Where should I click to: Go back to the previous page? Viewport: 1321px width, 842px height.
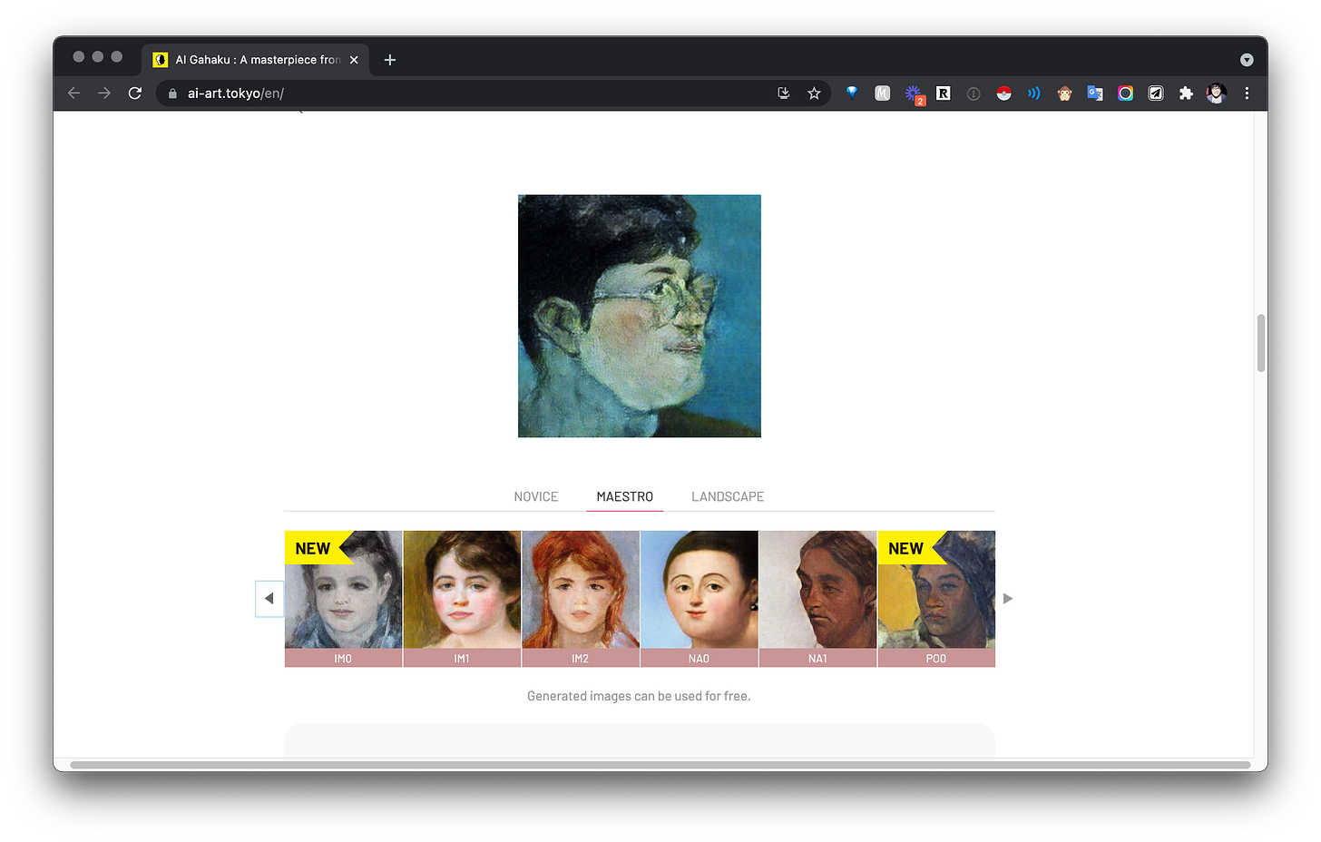pyautogui.click(x=74, y=93)
